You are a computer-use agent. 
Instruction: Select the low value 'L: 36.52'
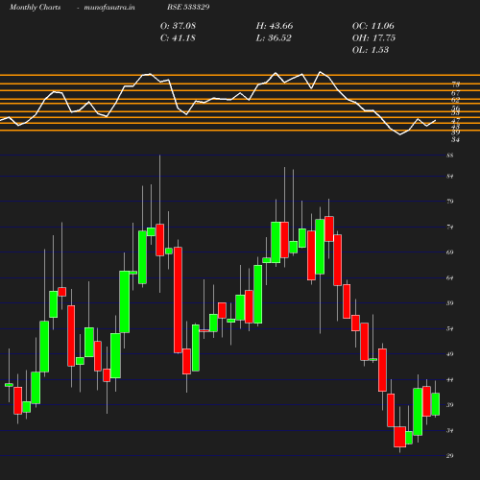coord(274,37)
